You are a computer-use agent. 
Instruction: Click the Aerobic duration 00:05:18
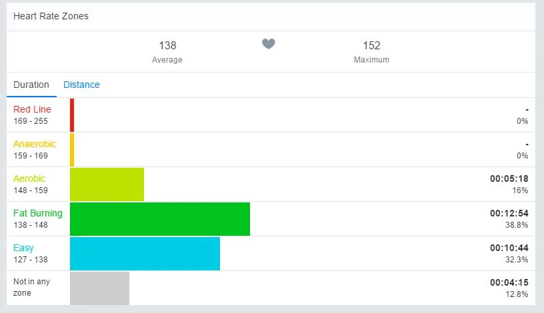pos(509,178)
